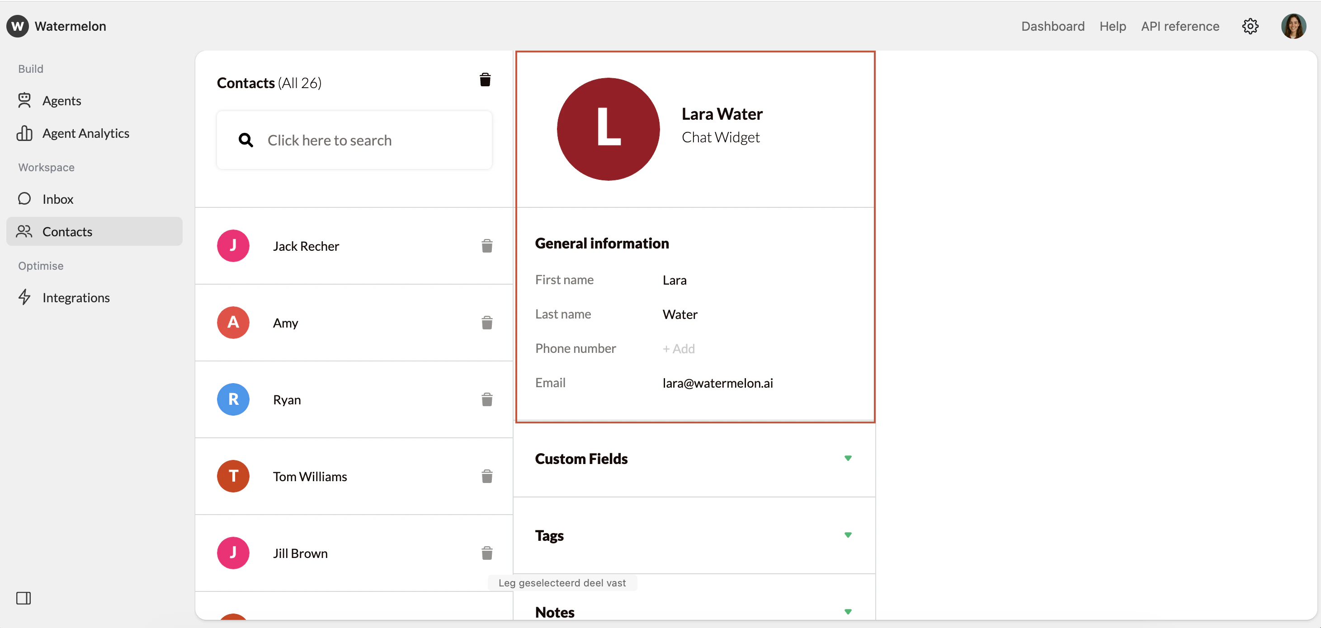Click the Watermelon logo icon
The image size is (1321, 628).
tap(18, 26)
